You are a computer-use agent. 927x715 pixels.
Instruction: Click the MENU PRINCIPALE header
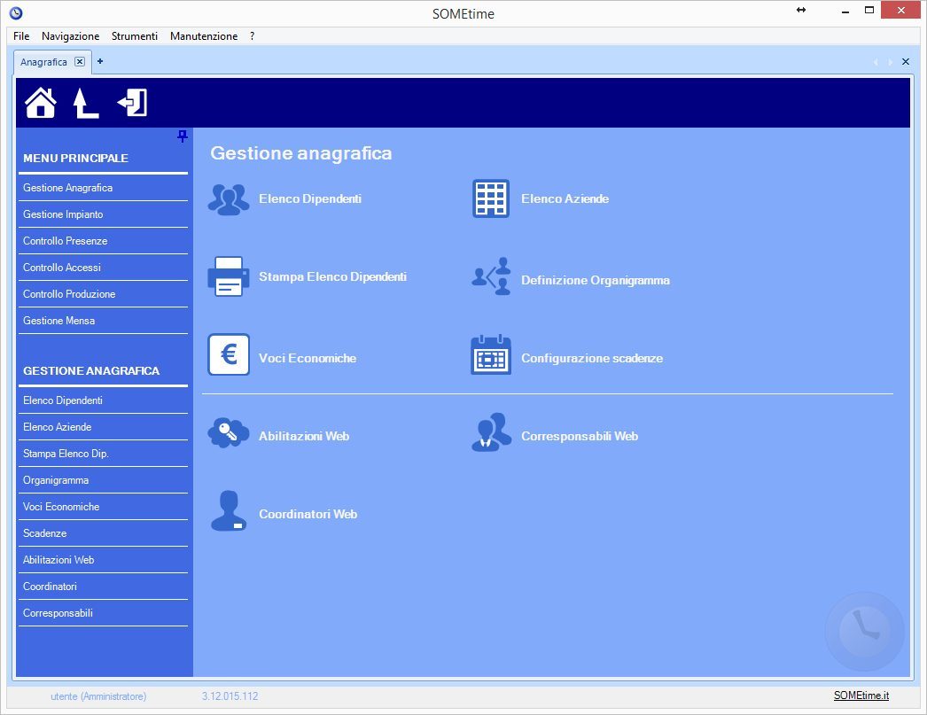point(75,159)
